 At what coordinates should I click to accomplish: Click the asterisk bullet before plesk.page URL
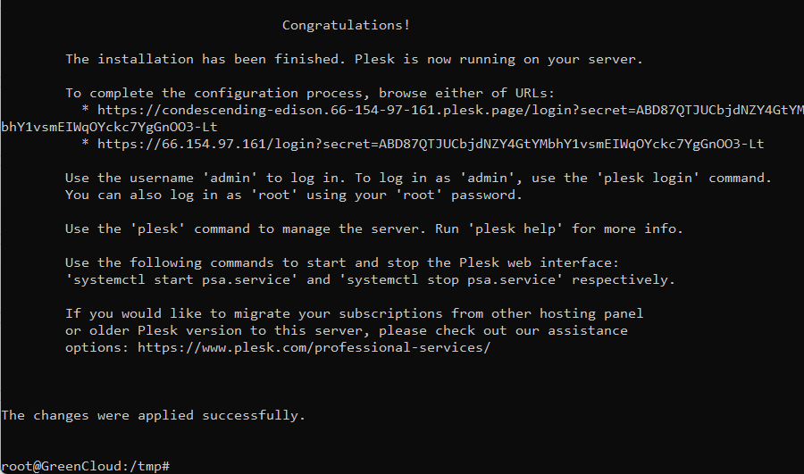[85, 110]
